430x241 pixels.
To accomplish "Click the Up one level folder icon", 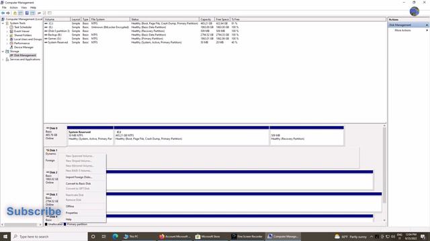I will [x=15, y=13].
